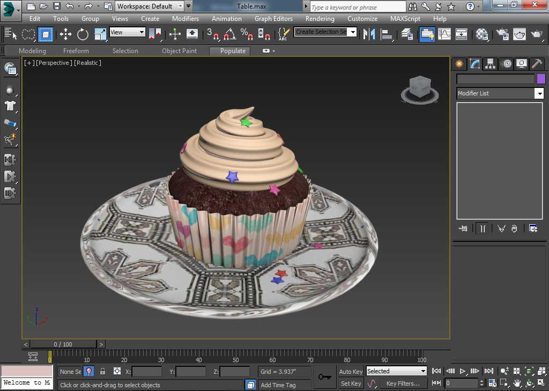Screen dimensions: 549x391
Task: Open the Workspace: Default dropdown
Action: [150, 6]
